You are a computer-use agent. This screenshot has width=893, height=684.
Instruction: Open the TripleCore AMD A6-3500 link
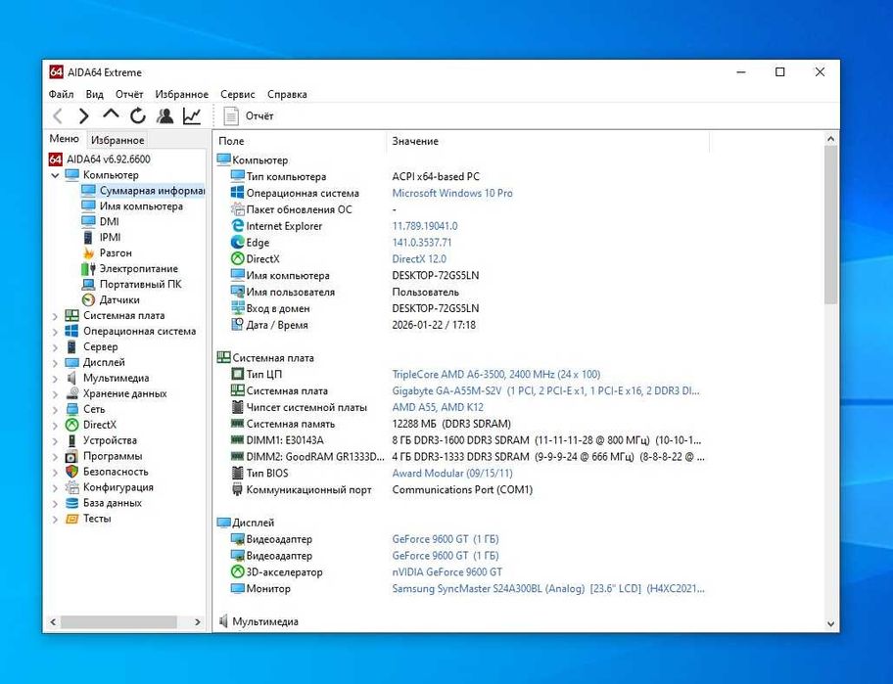click(496, 375)
